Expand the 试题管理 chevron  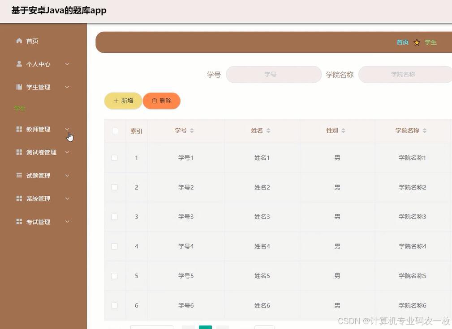coord(67,175)
